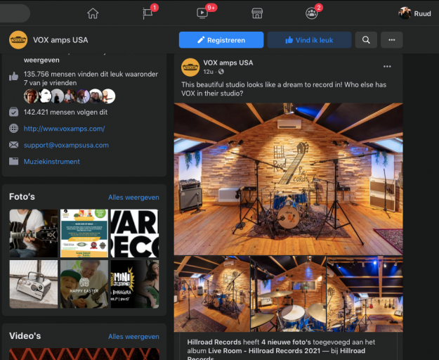Open the Watch video icon
Viewport: 439px width, 360px height.
tap(202, 13)
